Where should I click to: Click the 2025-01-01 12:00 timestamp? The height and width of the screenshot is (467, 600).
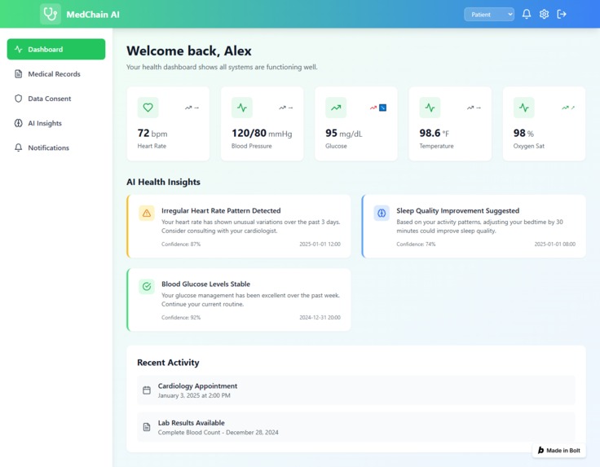tap(320, 244)
